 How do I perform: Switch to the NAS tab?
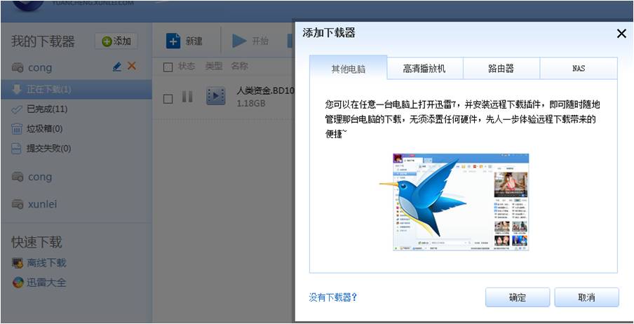pyautogui.click(x=578, y=69)
